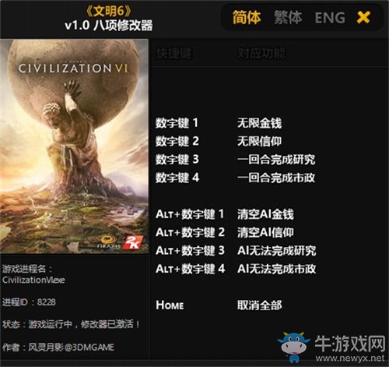Toggle 无限信仰 (infinite faith) option

coord(259,141)
